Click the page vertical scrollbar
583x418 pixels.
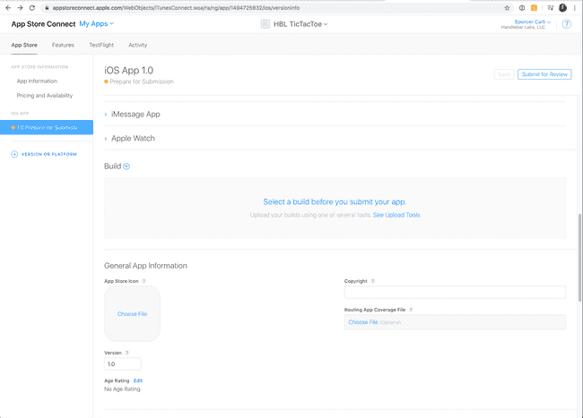(x=580, y=258)
